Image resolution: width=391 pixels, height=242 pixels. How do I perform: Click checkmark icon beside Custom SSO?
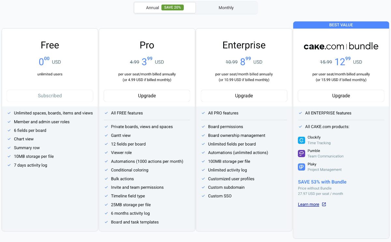[x=204, y=196]
